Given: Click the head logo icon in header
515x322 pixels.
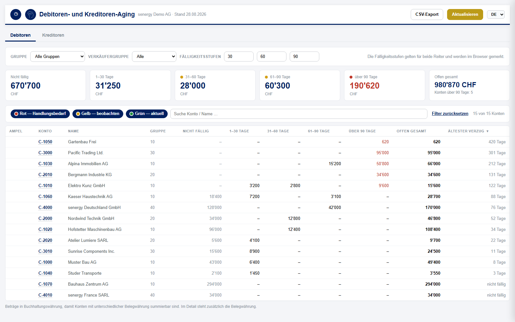Looking at the screenshot, I should [x=31, y=14].
